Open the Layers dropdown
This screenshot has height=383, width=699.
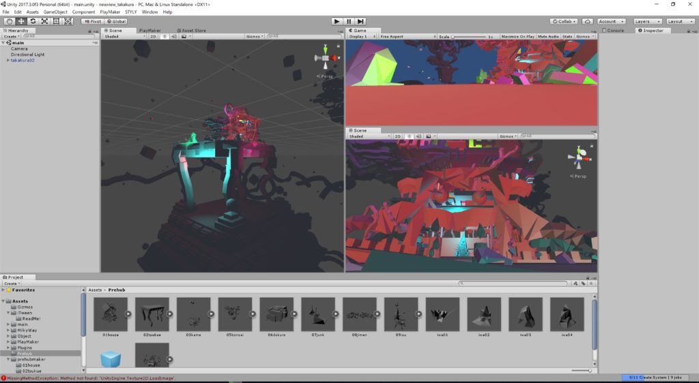coord(647,21)
